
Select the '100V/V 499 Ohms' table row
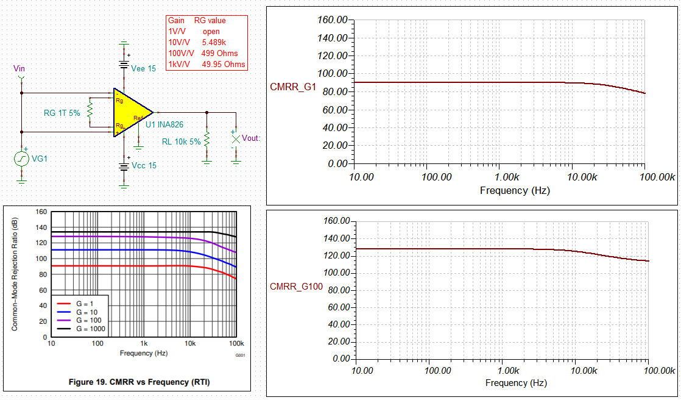203,54
